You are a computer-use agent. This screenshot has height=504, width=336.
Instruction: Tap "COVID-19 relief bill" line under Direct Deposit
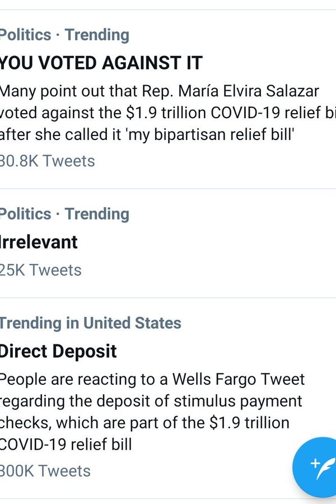[x=66, y=444]
